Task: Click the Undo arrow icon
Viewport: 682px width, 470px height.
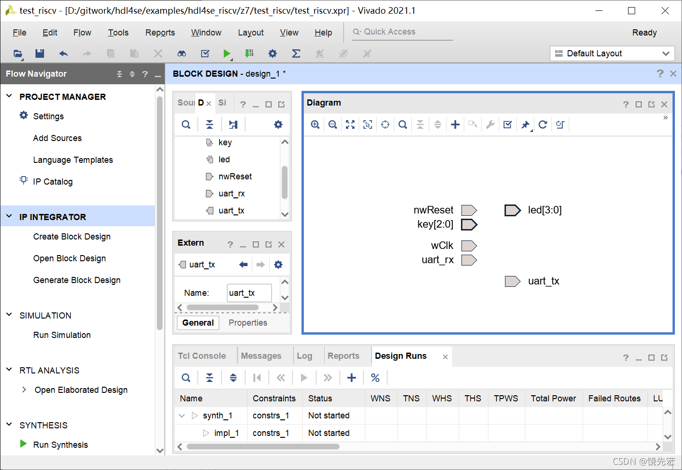Action: click(63, 53)
